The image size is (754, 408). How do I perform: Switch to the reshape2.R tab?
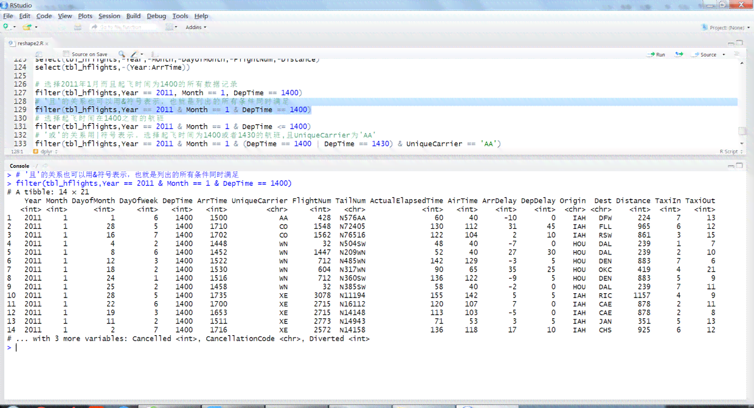29,44
